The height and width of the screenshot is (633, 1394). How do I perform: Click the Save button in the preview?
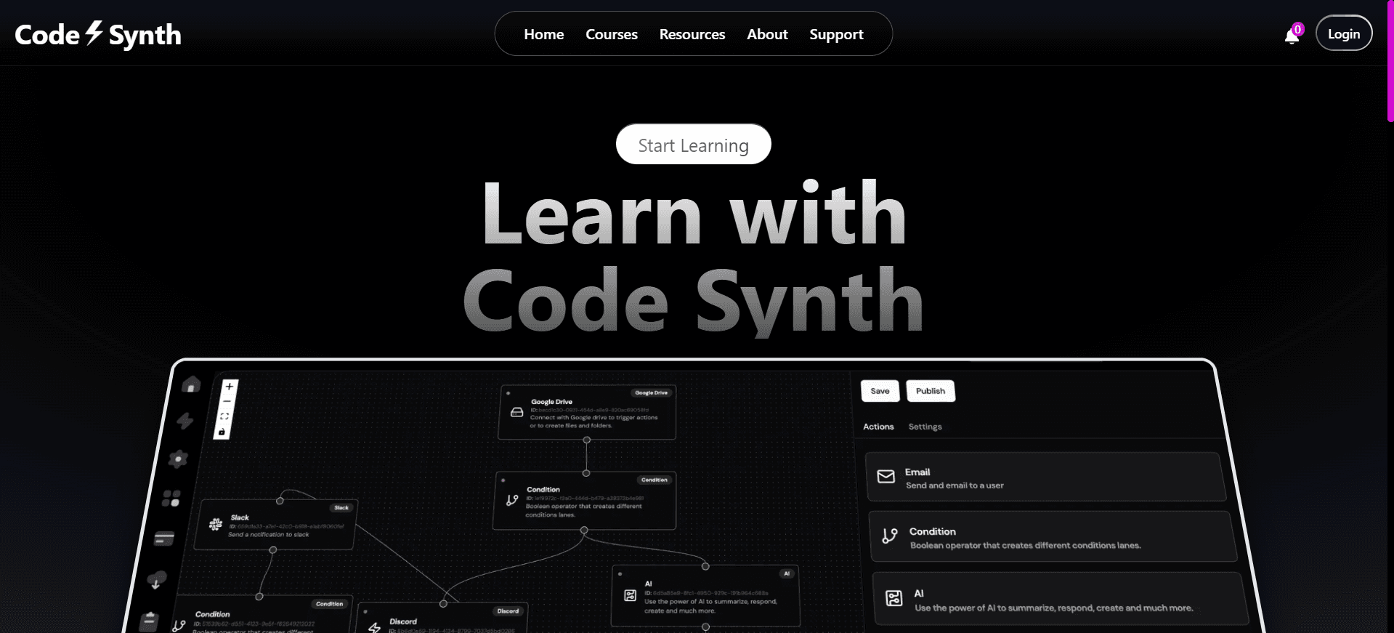click(x=880, y=391)
